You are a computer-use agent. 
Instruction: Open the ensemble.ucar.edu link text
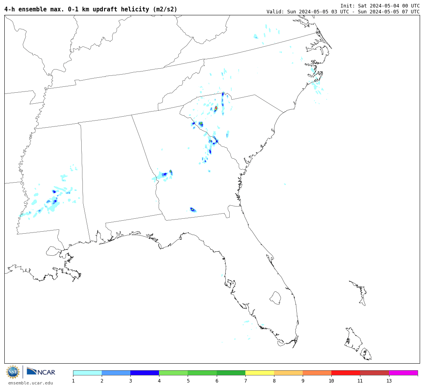[x=31, y=383]
